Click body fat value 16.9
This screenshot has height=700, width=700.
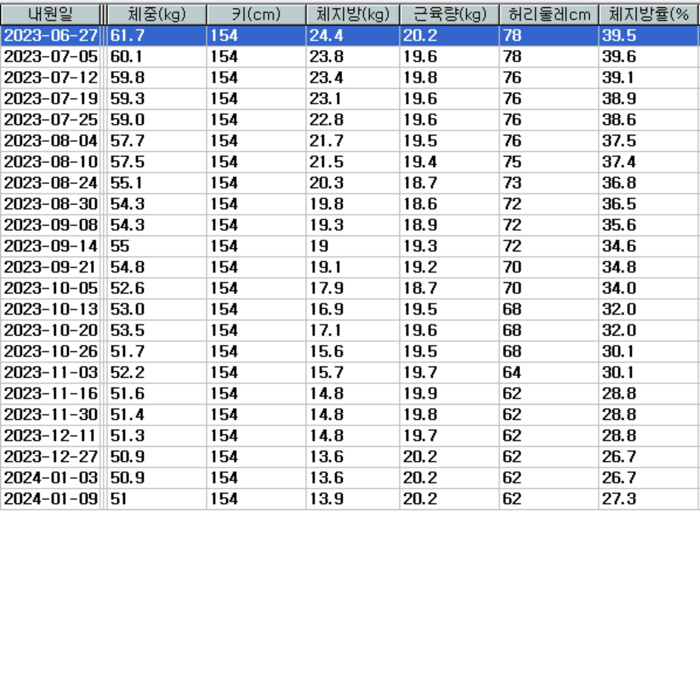(326, 309)
